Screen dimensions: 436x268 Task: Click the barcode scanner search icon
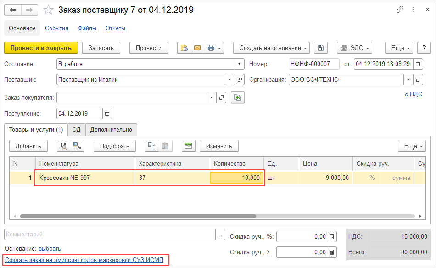pos(64,146)
